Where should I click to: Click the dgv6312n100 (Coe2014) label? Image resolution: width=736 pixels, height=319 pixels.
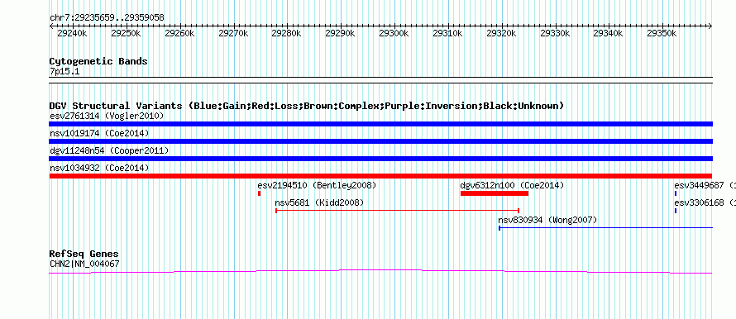pyautogui.click(x=512, y=185)
